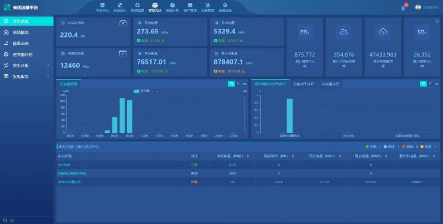Expand the 发电报表 sidebar chevron
The height and width of the screenshot is (224, 443).
[48, 76]
